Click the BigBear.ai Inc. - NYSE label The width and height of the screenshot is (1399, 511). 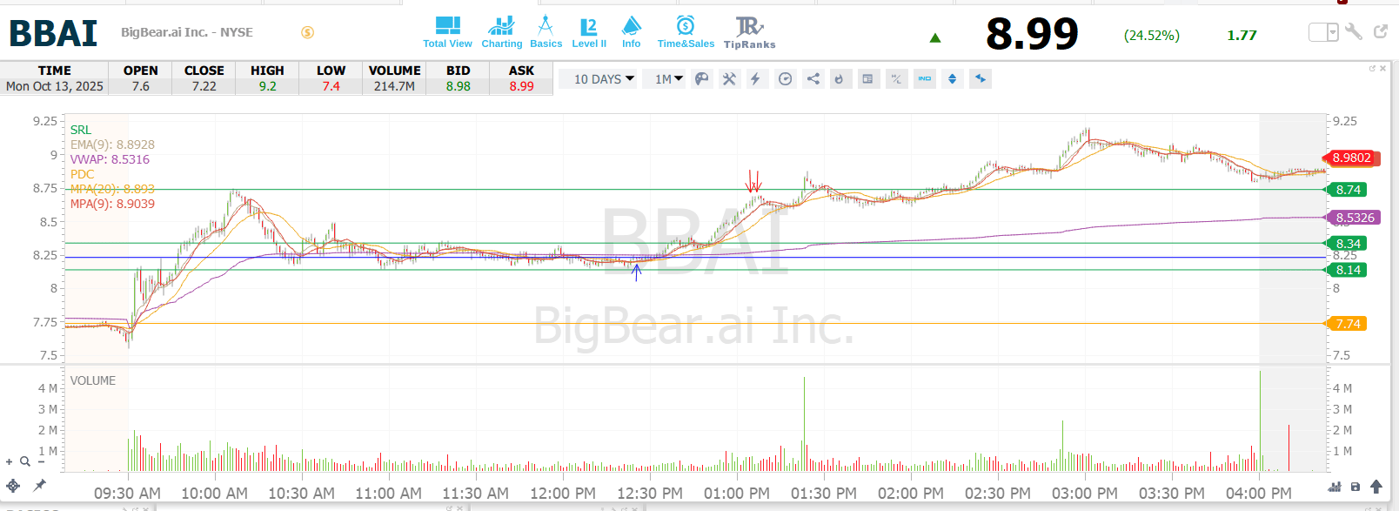(x=187, y=32)
